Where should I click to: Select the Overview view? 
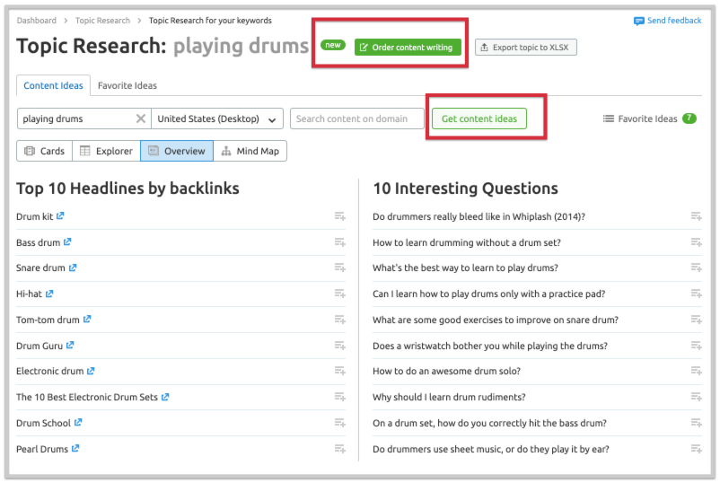177,151
